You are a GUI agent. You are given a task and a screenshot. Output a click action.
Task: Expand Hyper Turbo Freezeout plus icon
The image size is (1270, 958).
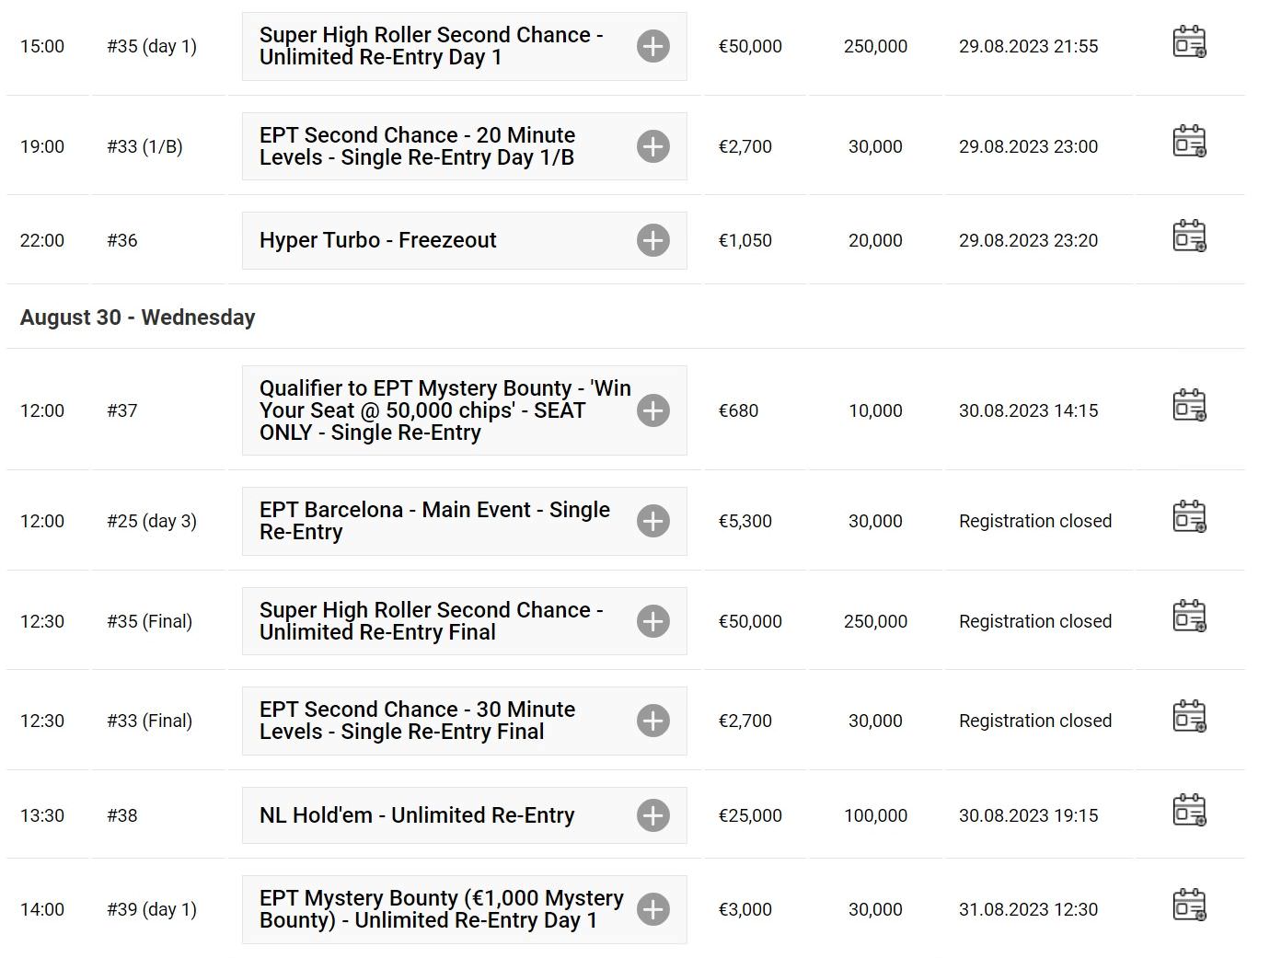(x=653, y=240)
